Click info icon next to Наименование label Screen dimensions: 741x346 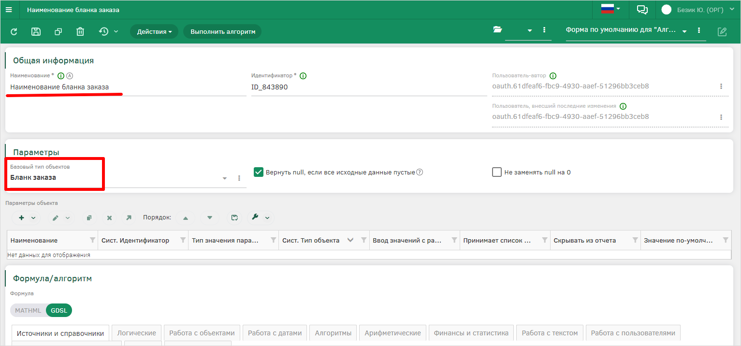61,76
